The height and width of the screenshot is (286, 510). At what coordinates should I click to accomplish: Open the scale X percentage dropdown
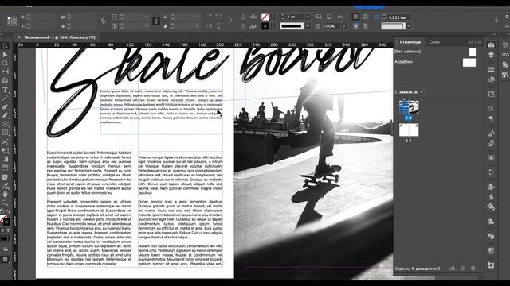pyautogui.click(x=147, y=17)
